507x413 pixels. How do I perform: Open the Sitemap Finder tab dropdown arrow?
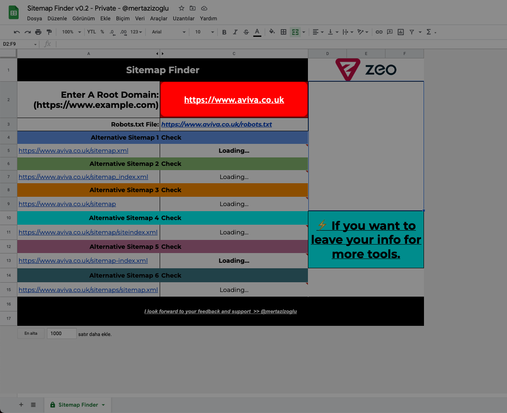pos(103,405)
